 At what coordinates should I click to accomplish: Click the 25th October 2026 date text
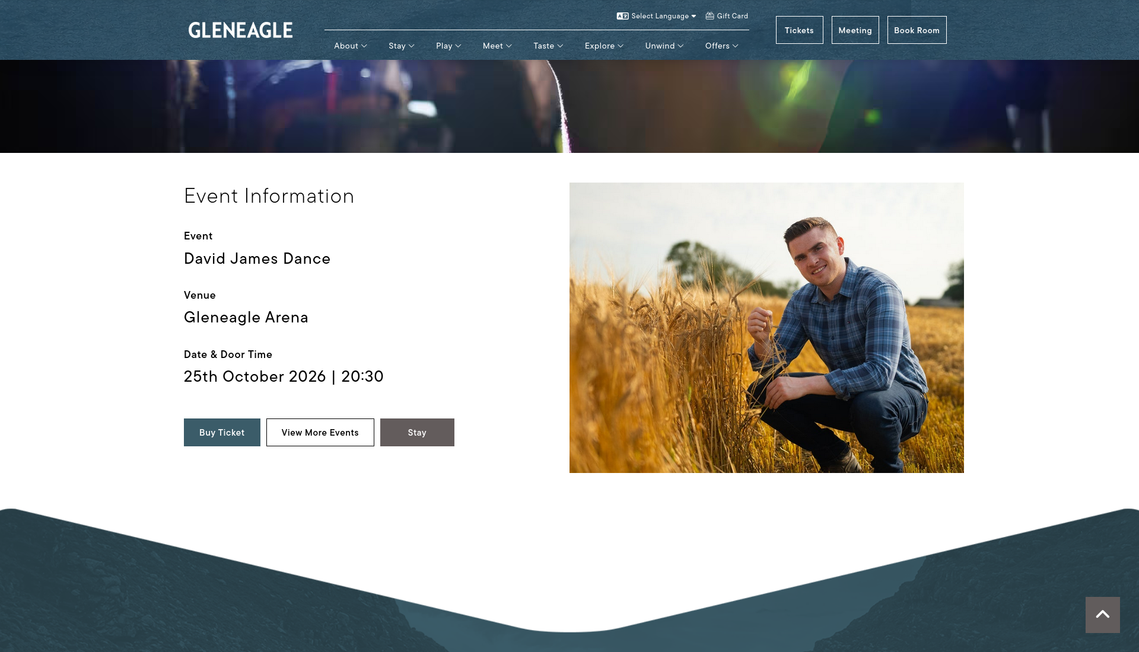(x=255, y=376)
